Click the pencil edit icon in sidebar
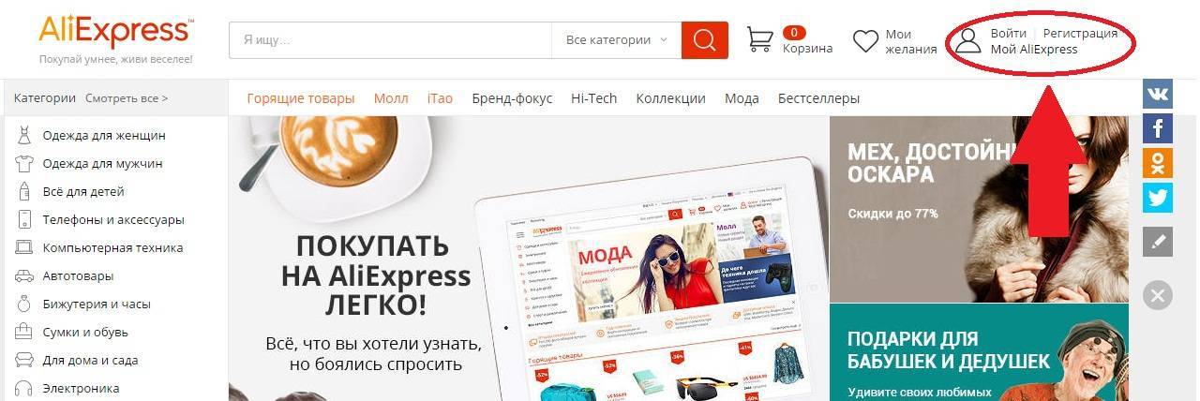 1158,242
